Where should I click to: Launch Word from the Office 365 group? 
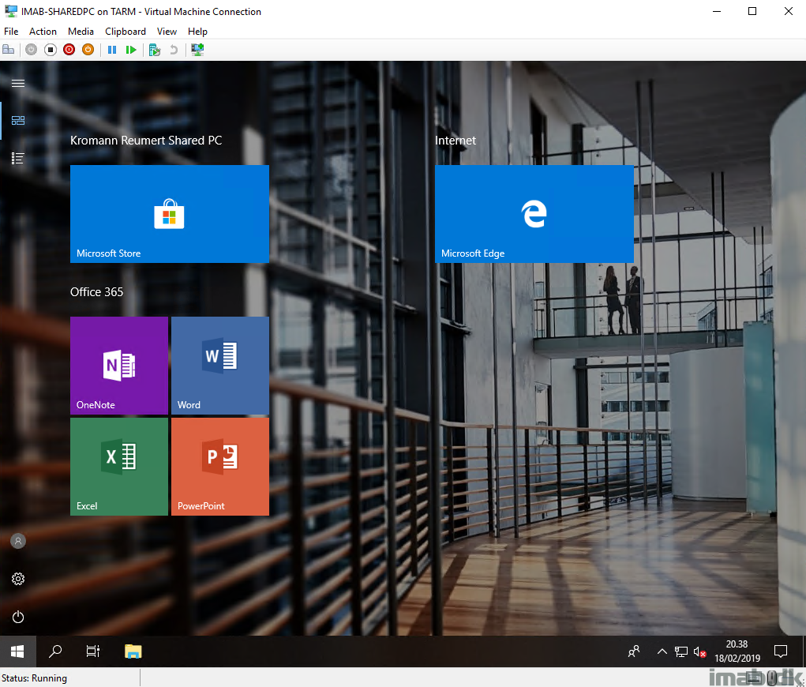(220, 366)
